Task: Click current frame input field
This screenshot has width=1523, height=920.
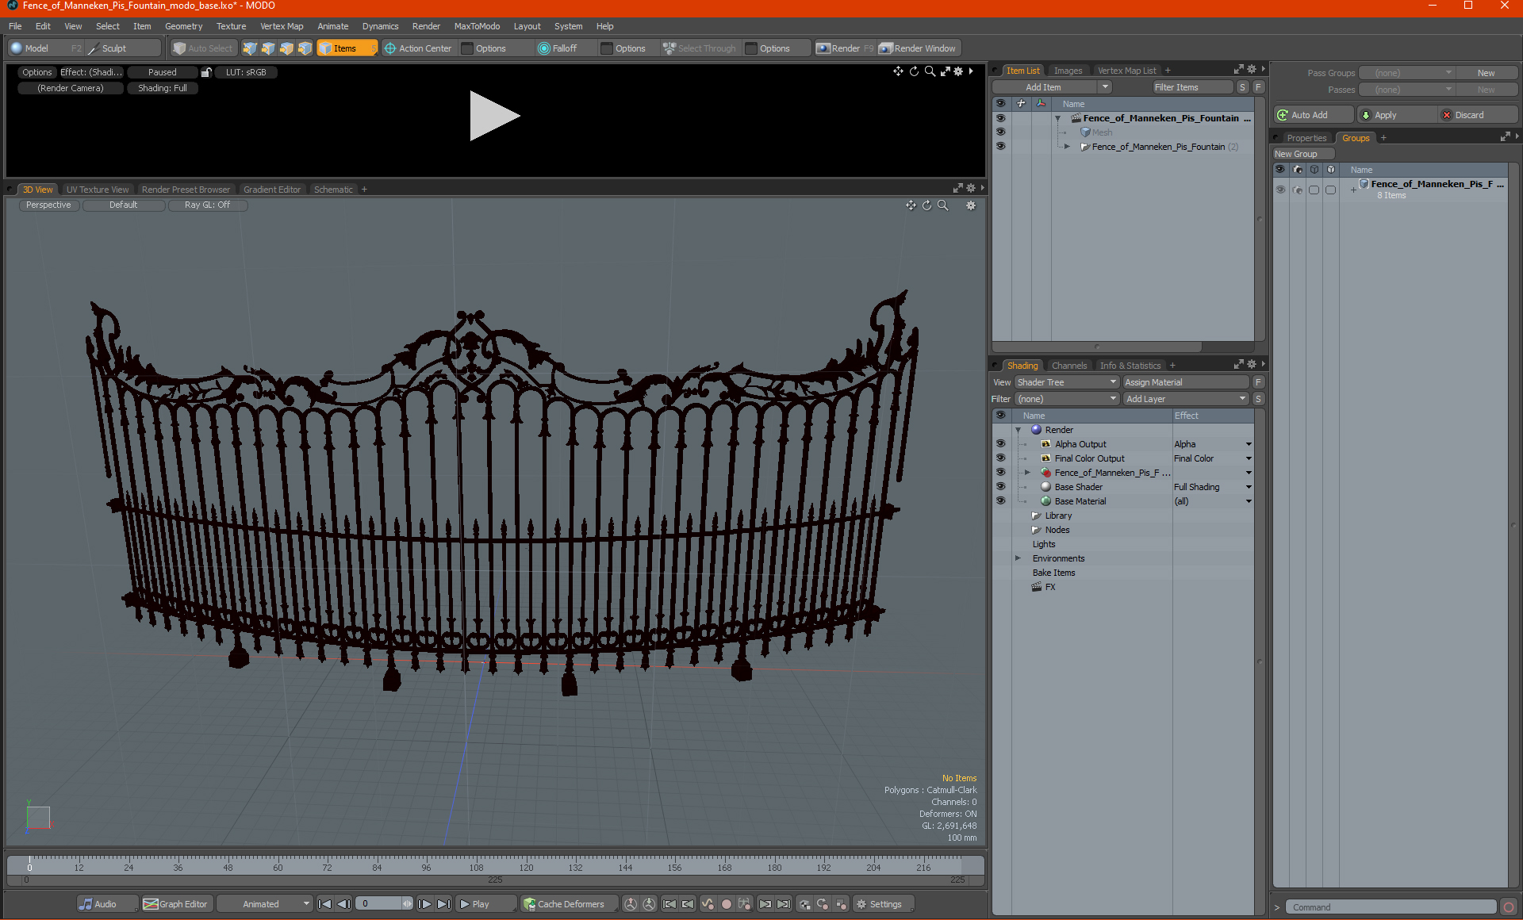Action: 384,904
